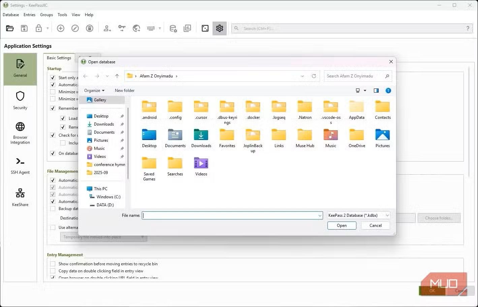
Task: Click the Copy URL globe icon
Action: tap(136, 28)
